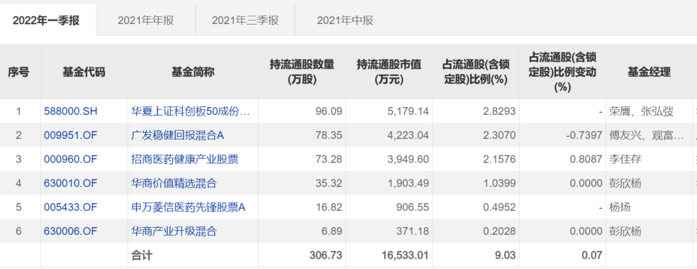Click the 占流通股(含锁定股)比例(%) header
This screenshot has height=269, width=697.
tap(476, 72)
